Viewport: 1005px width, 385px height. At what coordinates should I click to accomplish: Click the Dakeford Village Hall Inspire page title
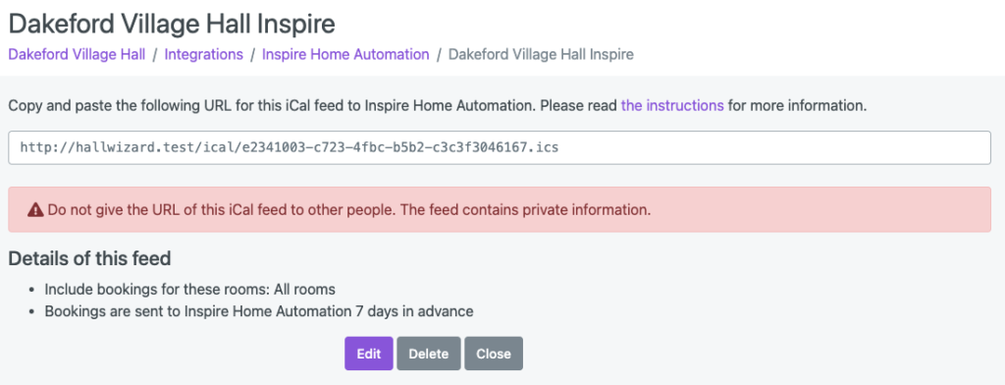tap(172, 25)
